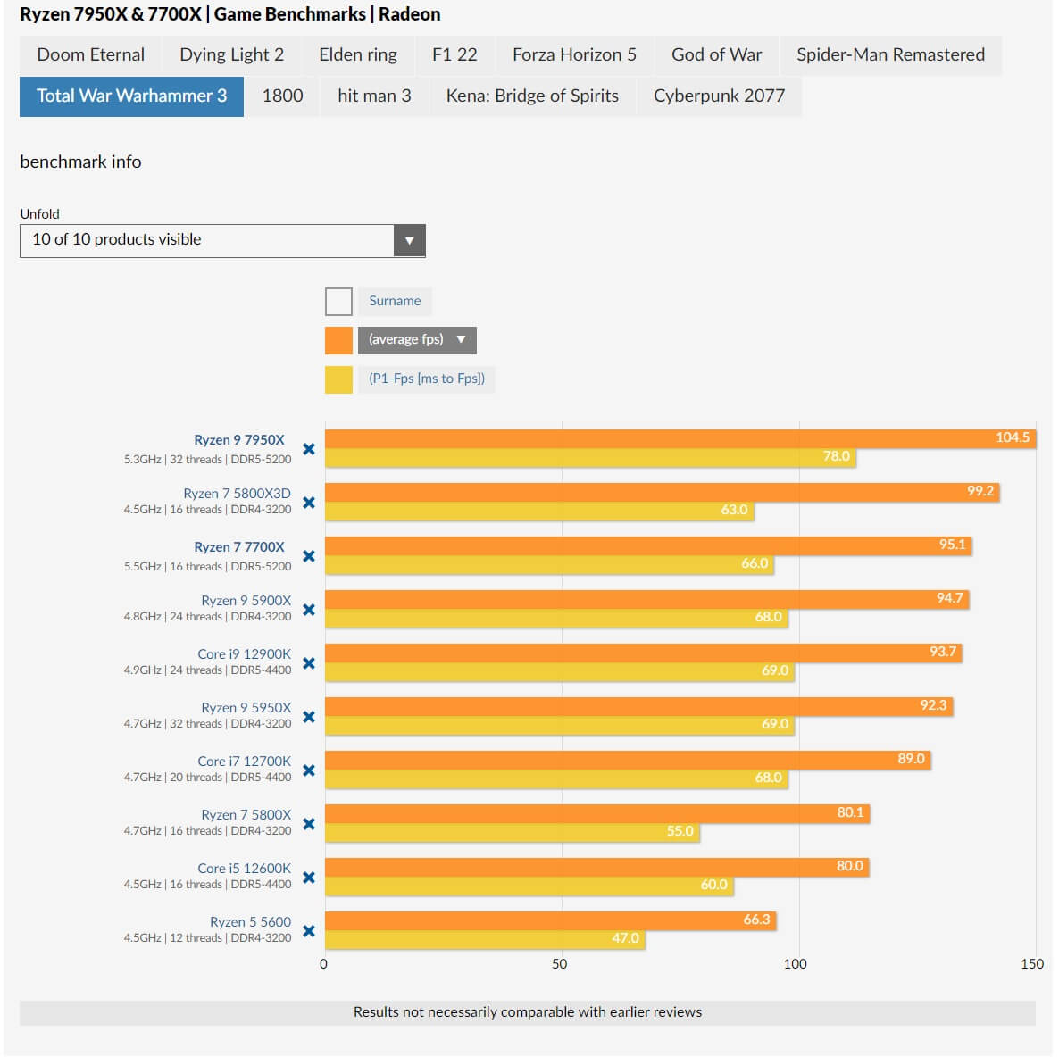1059x1057 pixels.
Task: Open the '10 of 10 products visible' dropdown
Action: pyautogui.click(x=222, y=240)
